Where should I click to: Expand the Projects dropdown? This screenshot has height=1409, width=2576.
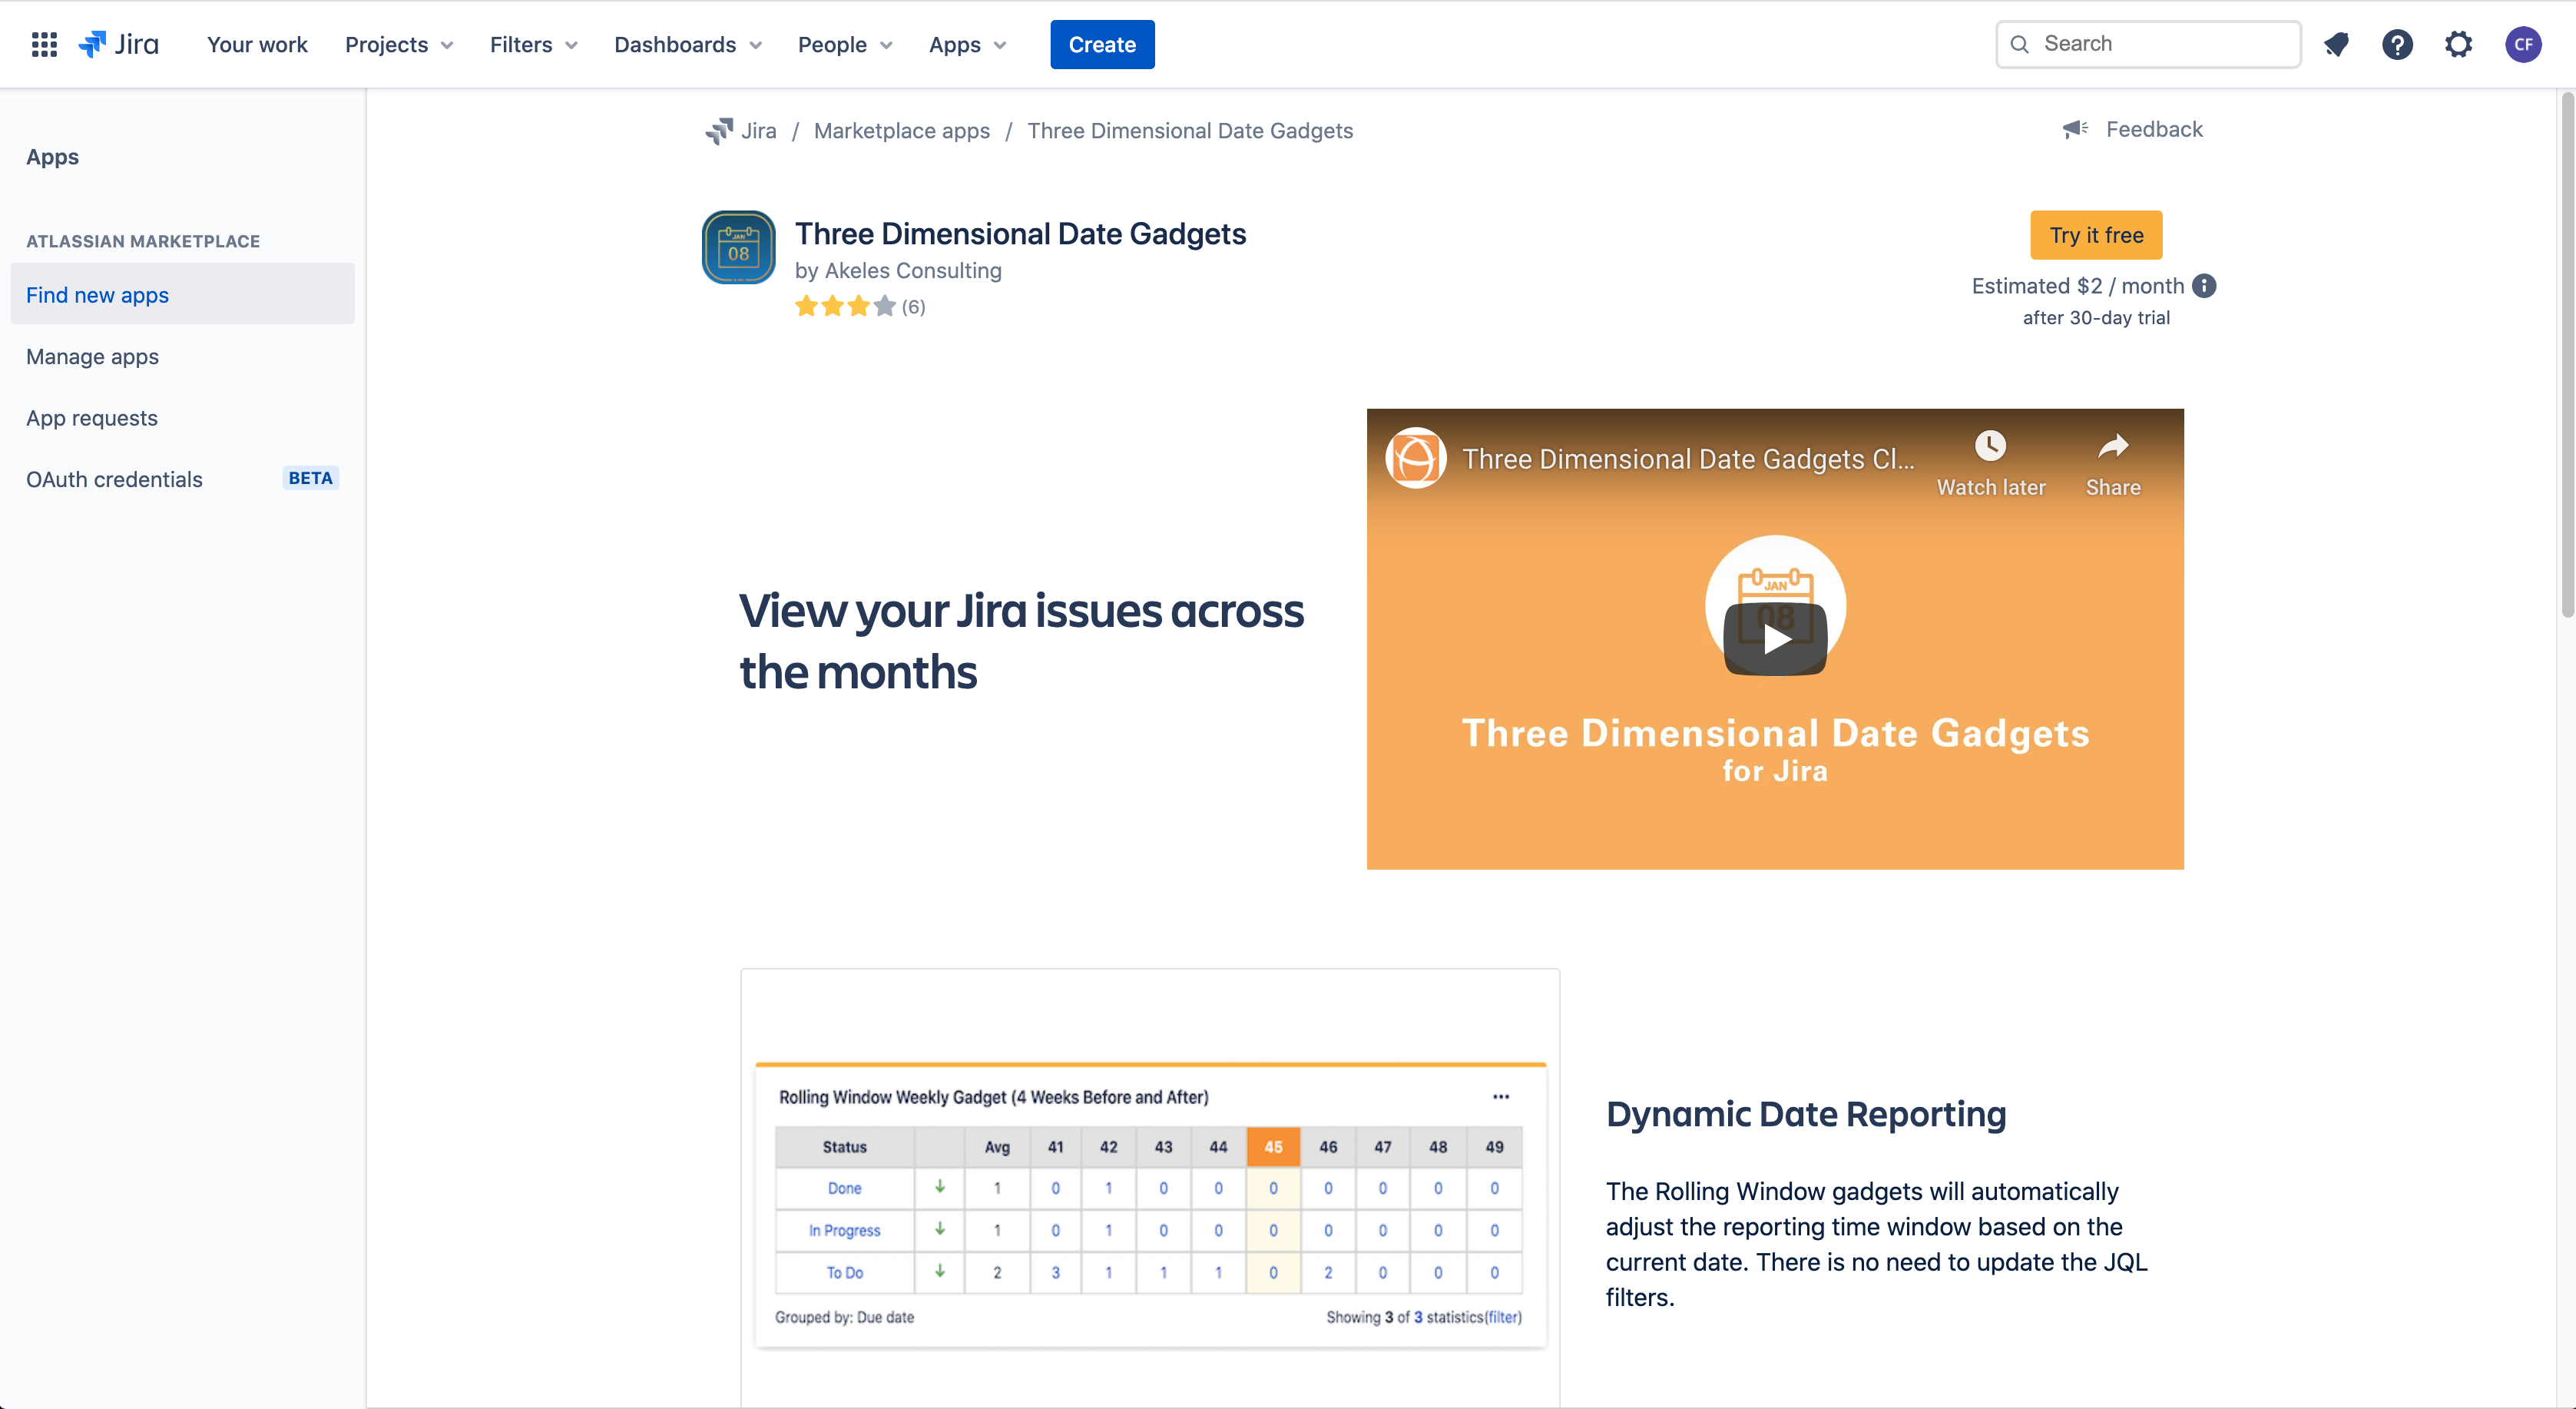pos(398,44)
